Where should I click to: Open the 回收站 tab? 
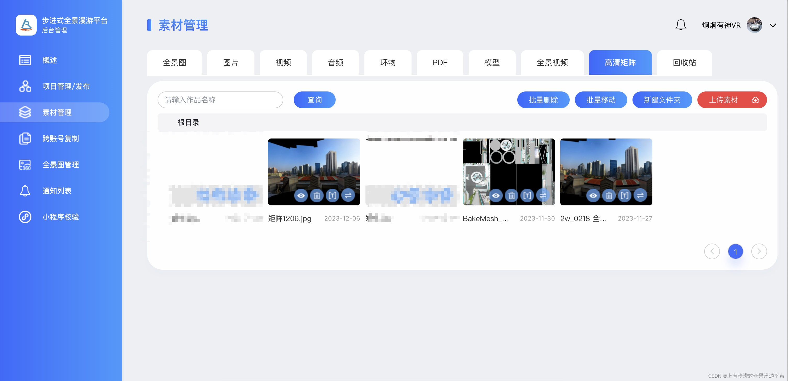(x=684, y=62)
